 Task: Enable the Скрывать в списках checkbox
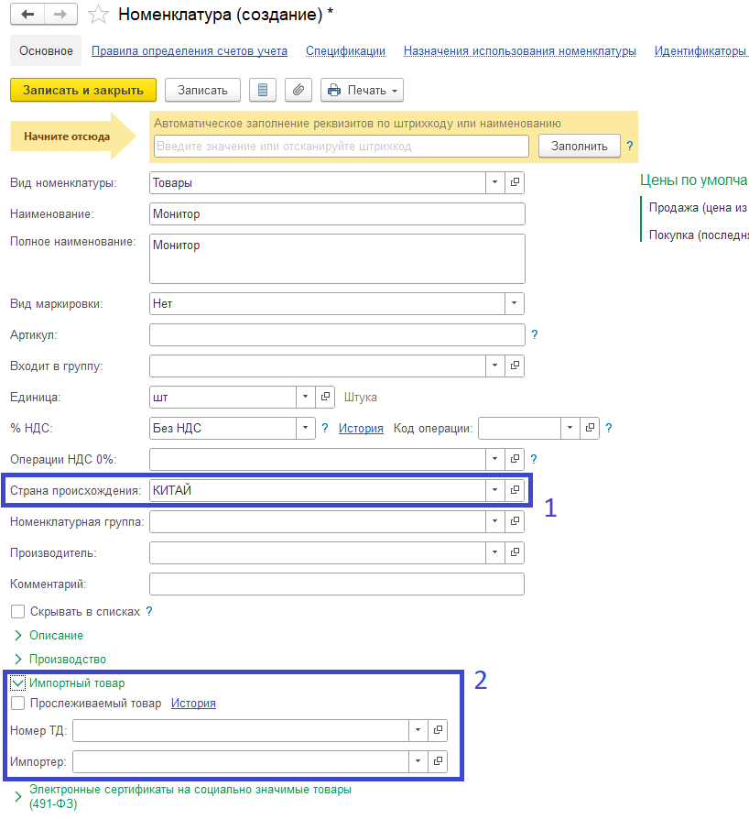pyautogui.click(x=17, y=611)
